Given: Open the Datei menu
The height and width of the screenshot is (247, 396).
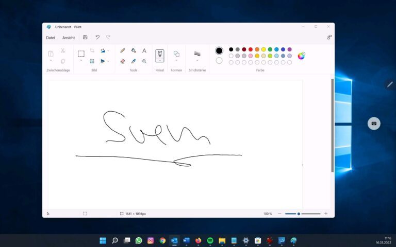Looking at the screenshot, I should click(51, 38).
